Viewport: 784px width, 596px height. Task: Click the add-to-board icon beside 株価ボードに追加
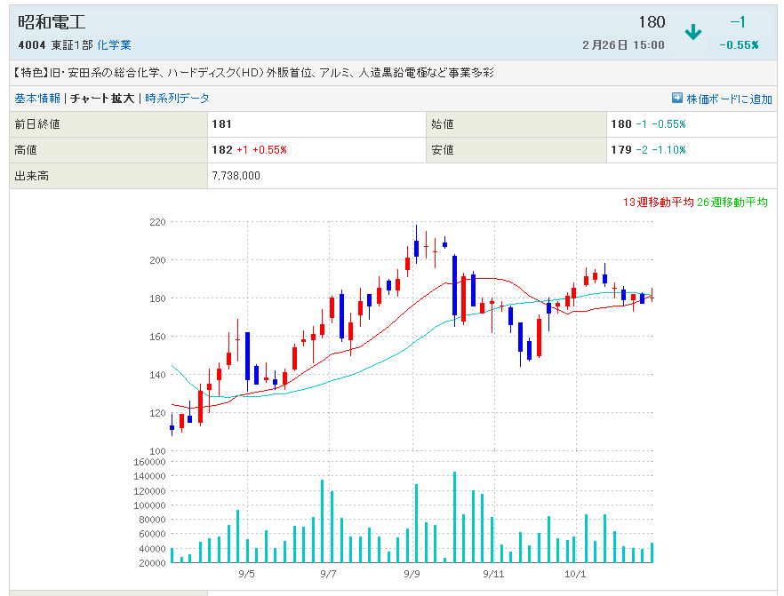676,99
